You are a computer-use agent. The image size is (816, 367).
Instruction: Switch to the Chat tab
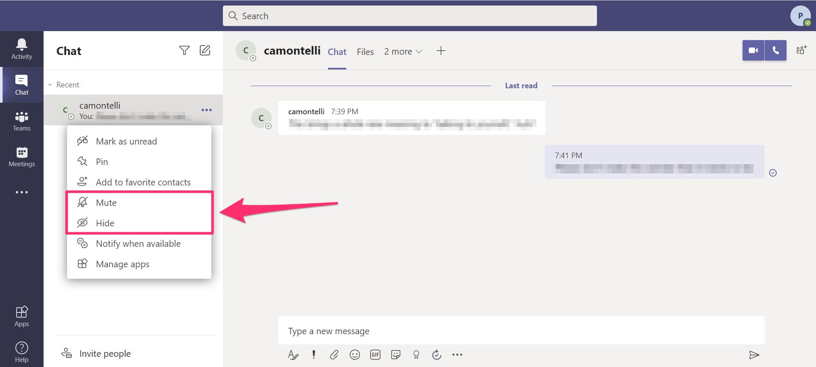pyautogui.click(x=337, y=52)
